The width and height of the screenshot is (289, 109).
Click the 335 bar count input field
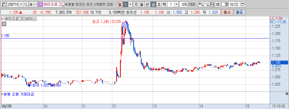183,4
